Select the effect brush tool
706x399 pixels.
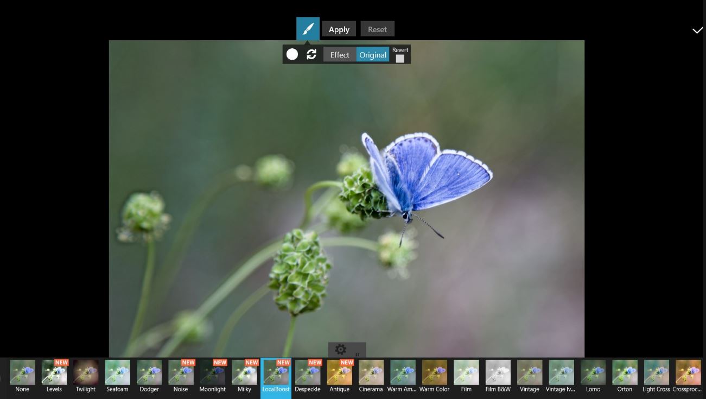307,29
